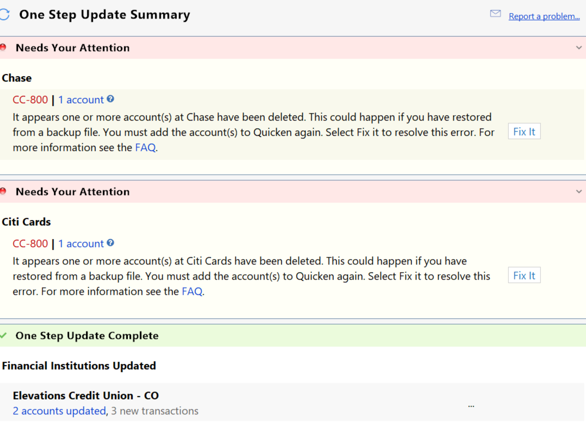Click the help icon next to Chase 1 account
586x429 pixels.
point(110,99)
